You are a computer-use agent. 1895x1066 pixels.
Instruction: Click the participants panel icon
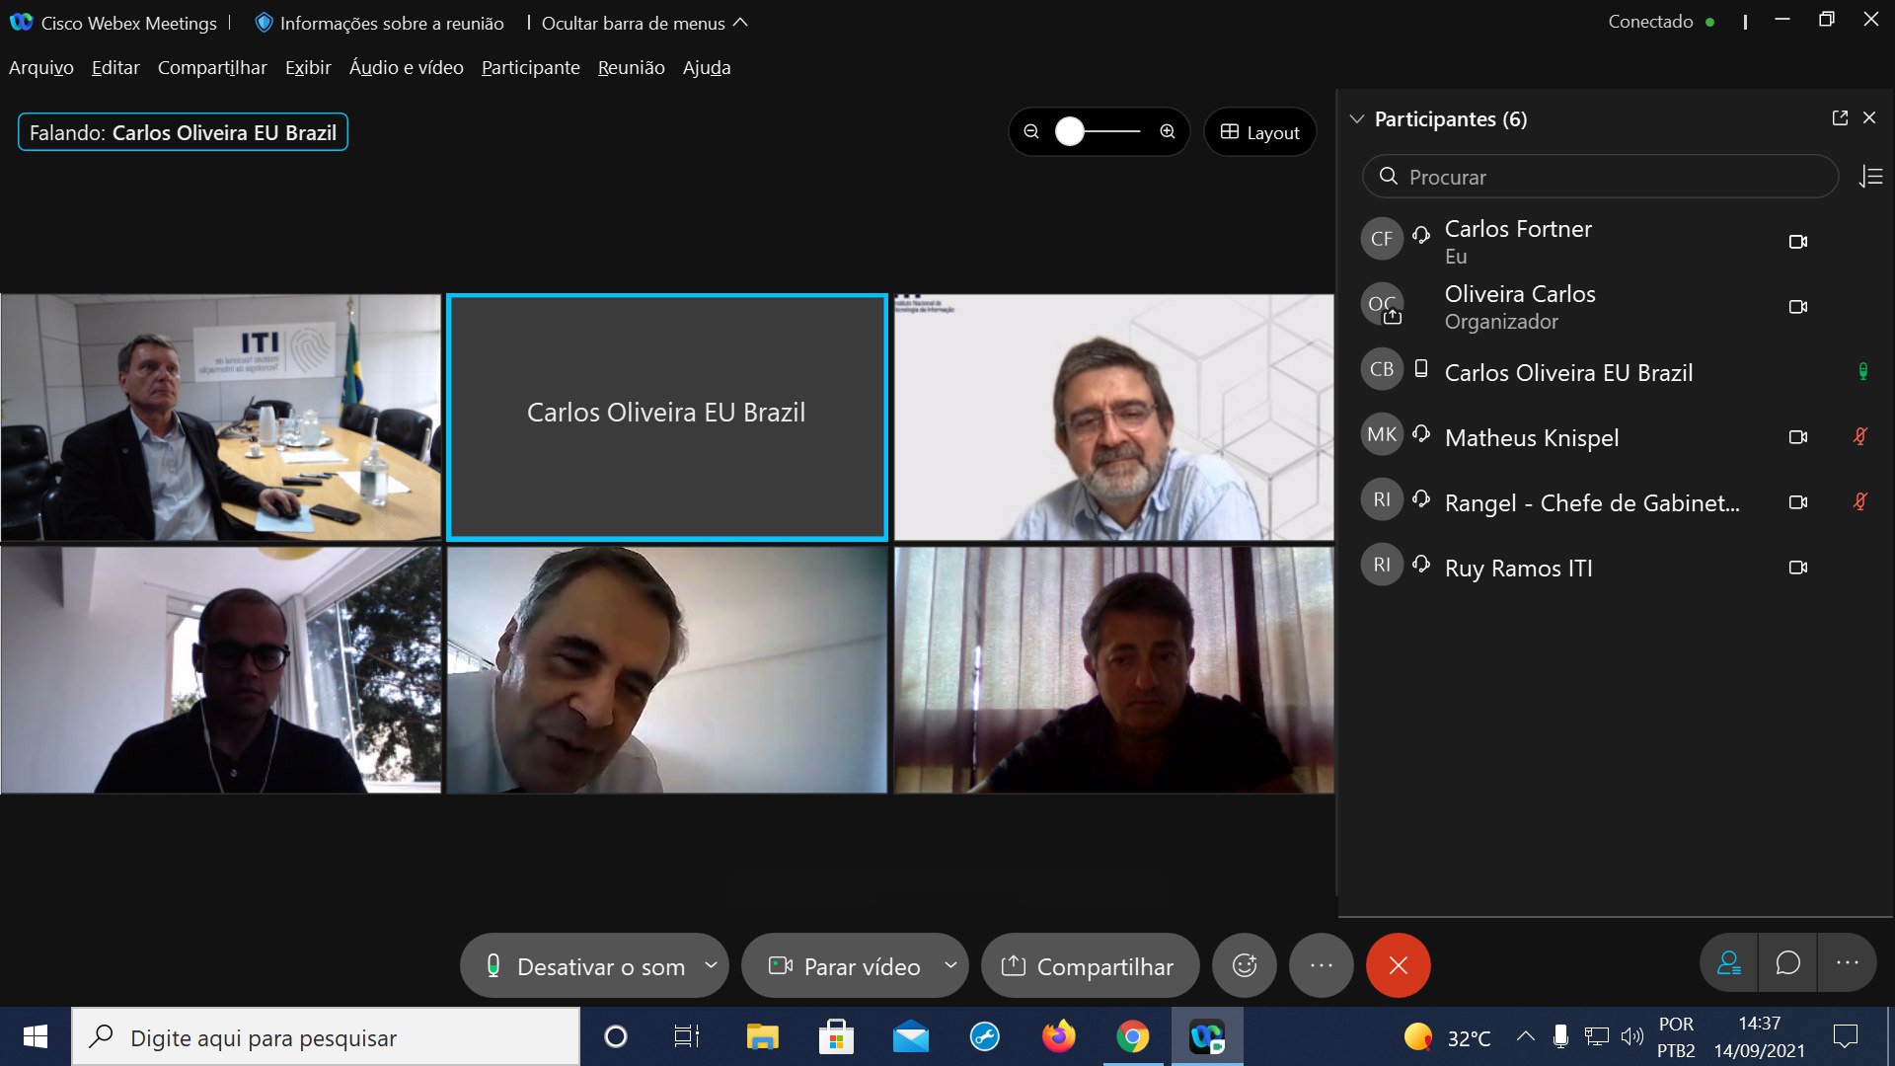tap(1729, 963)
